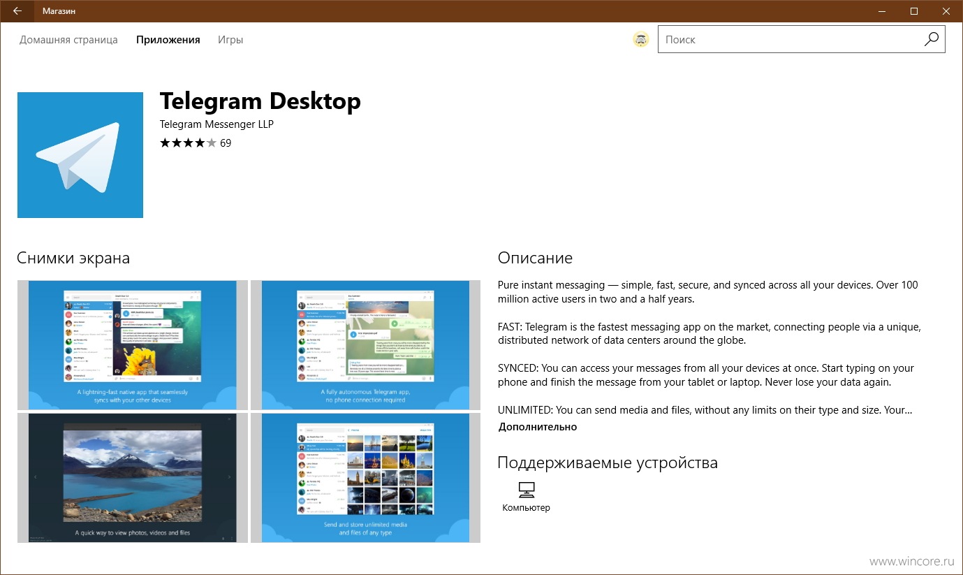Open the user account avatar
This screenshot has height=575, width=963.
641,40
